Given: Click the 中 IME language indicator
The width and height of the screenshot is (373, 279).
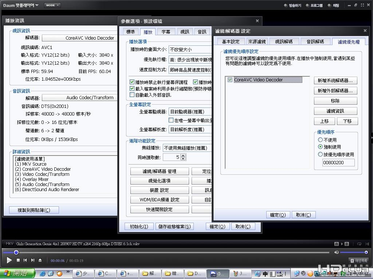Looking at the screenshot, I should click(265, 274).
